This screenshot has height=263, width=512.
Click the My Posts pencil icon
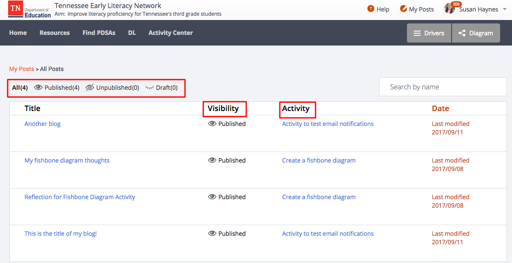[404, 9]
